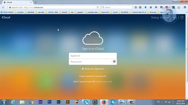Image resolution: width=188 pixels, height=105 pixels.
Task: Click the green padlock Apple Inc. identity
Action: [16, 7]
